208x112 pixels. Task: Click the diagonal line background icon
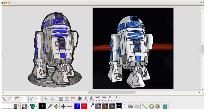pos(144,106)
